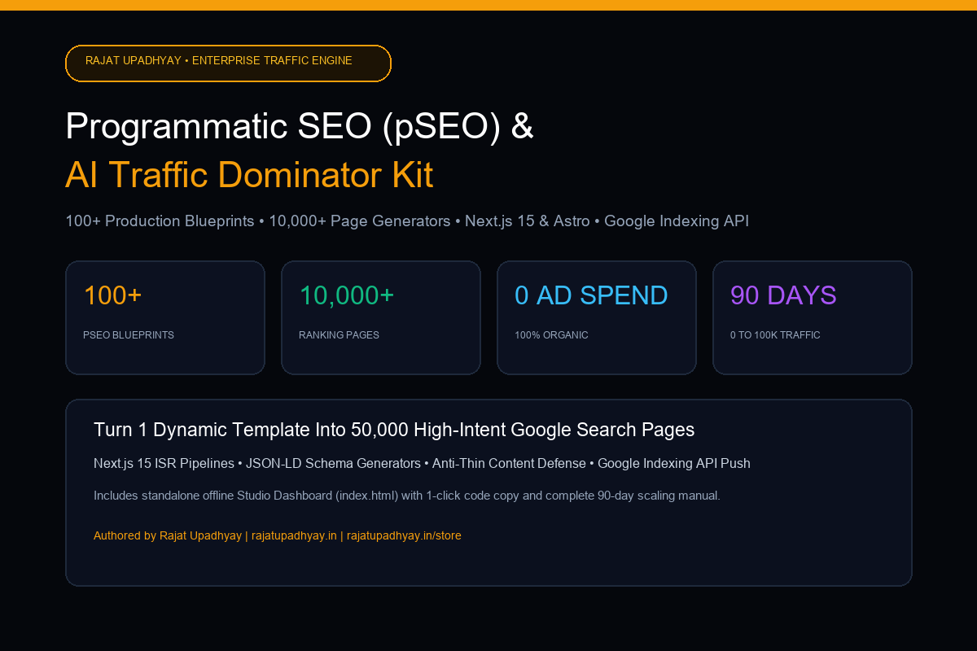Click the 'Turn 1 Dynamic Template' headline

394,430
